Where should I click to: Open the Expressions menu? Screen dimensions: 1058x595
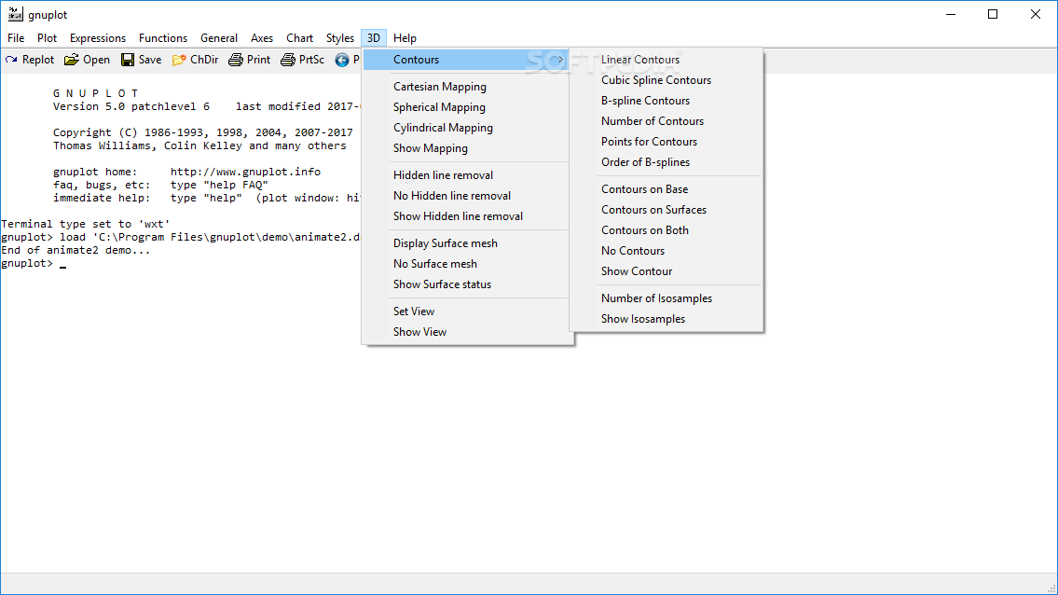(x=98, y=38)
